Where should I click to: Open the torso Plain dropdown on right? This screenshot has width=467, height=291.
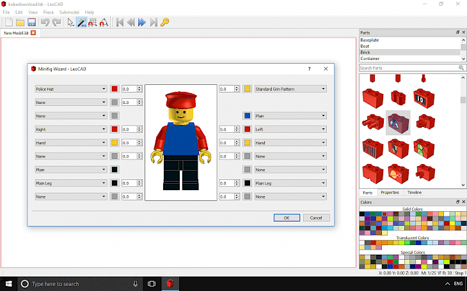(x=290, y=116)
